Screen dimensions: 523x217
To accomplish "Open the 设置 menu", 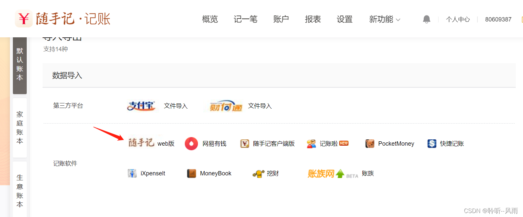I will [x=344, y=19].
